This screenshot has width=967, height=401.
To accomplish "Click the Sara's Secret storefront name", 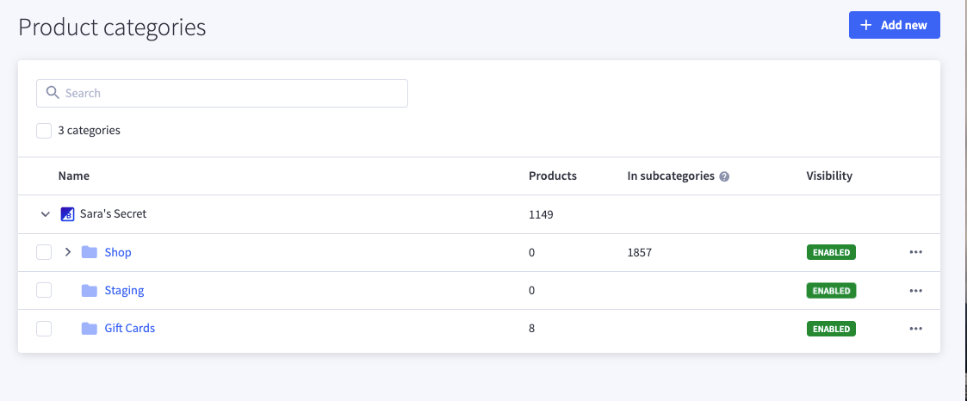I will [114, 214].
